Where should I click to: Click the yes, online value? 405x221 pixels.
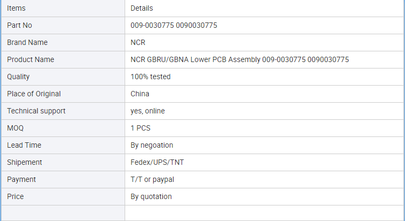148,111
